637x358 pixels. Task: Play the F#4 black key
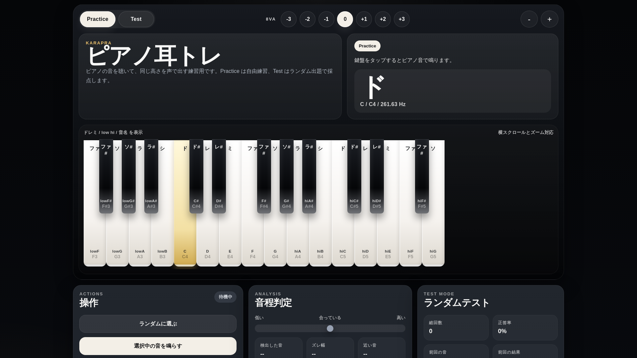pos(264,176)
